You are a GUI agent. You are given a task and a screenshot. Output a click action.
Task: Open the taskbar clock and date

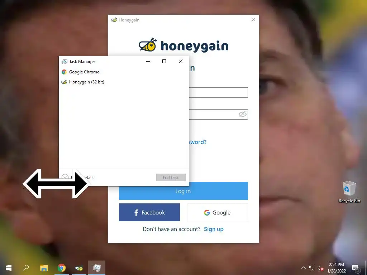[x=336, y=268]
